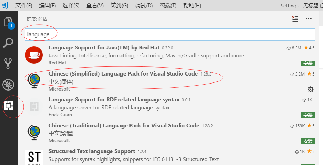Click the 159K download count
The image size is (323, 165).
(x=297, y=126)
